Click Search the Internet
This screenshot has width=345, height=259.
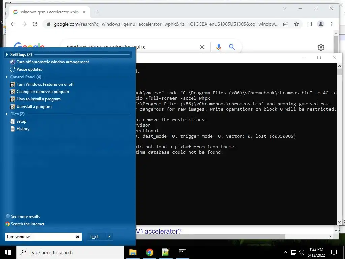[25, 224]
